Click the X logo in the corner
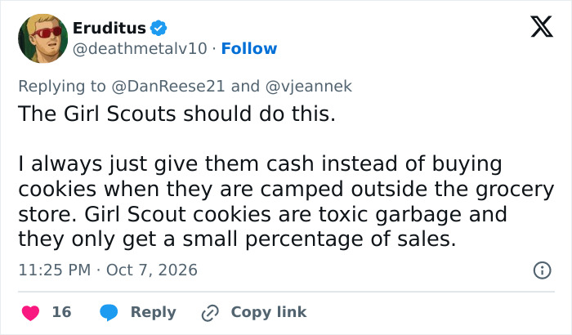This screenshot has width=572, height=335. 542,27
